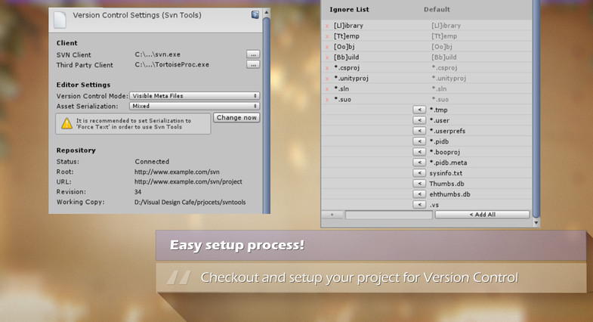Screen dimensions: 593x322
Task: Click revision number 34
Action: [x=137, y=192]
